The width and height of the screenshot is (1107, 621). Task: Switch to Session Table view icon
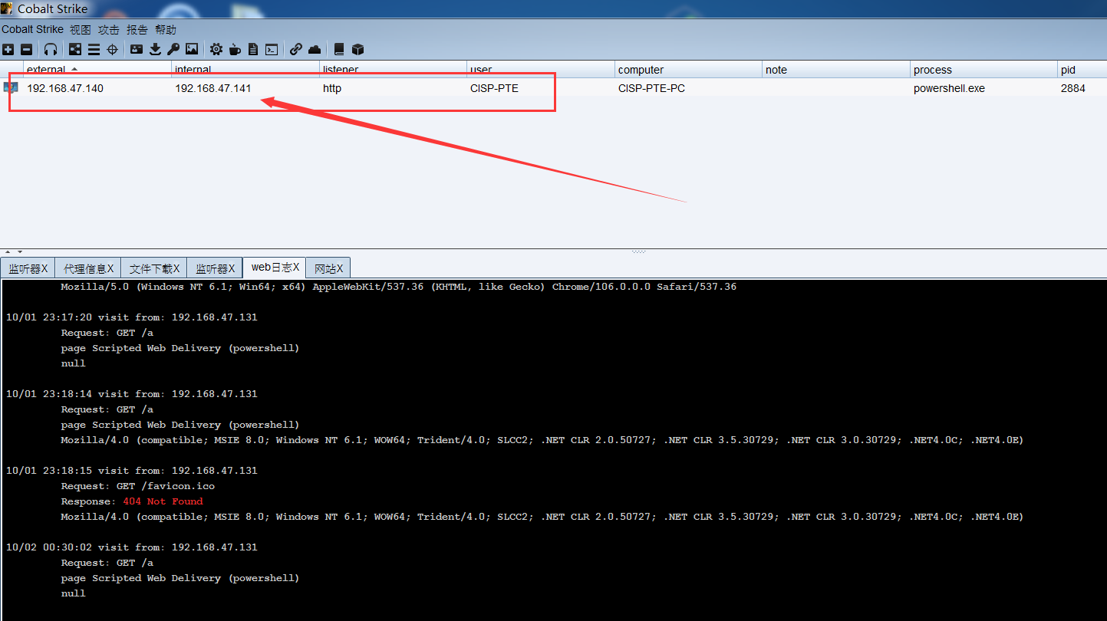(94, 49)
